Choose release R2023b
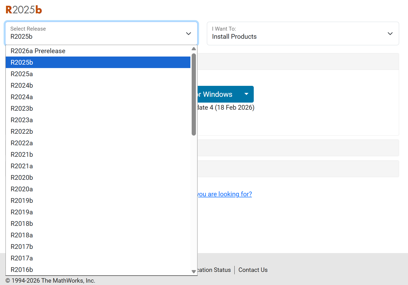 (98, 108)
